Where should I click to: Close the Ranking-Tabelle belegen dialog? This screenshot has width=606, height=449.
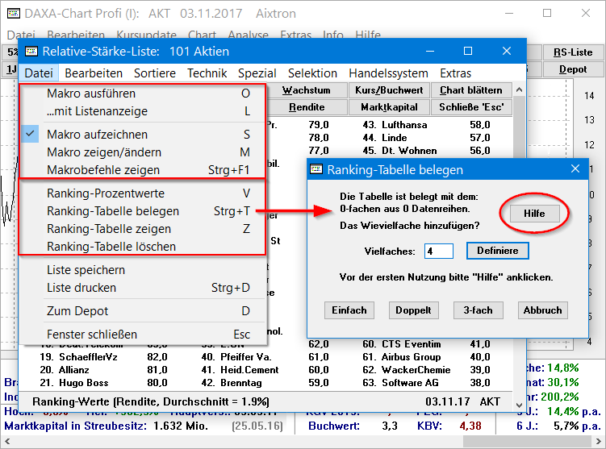click(575, 169)
